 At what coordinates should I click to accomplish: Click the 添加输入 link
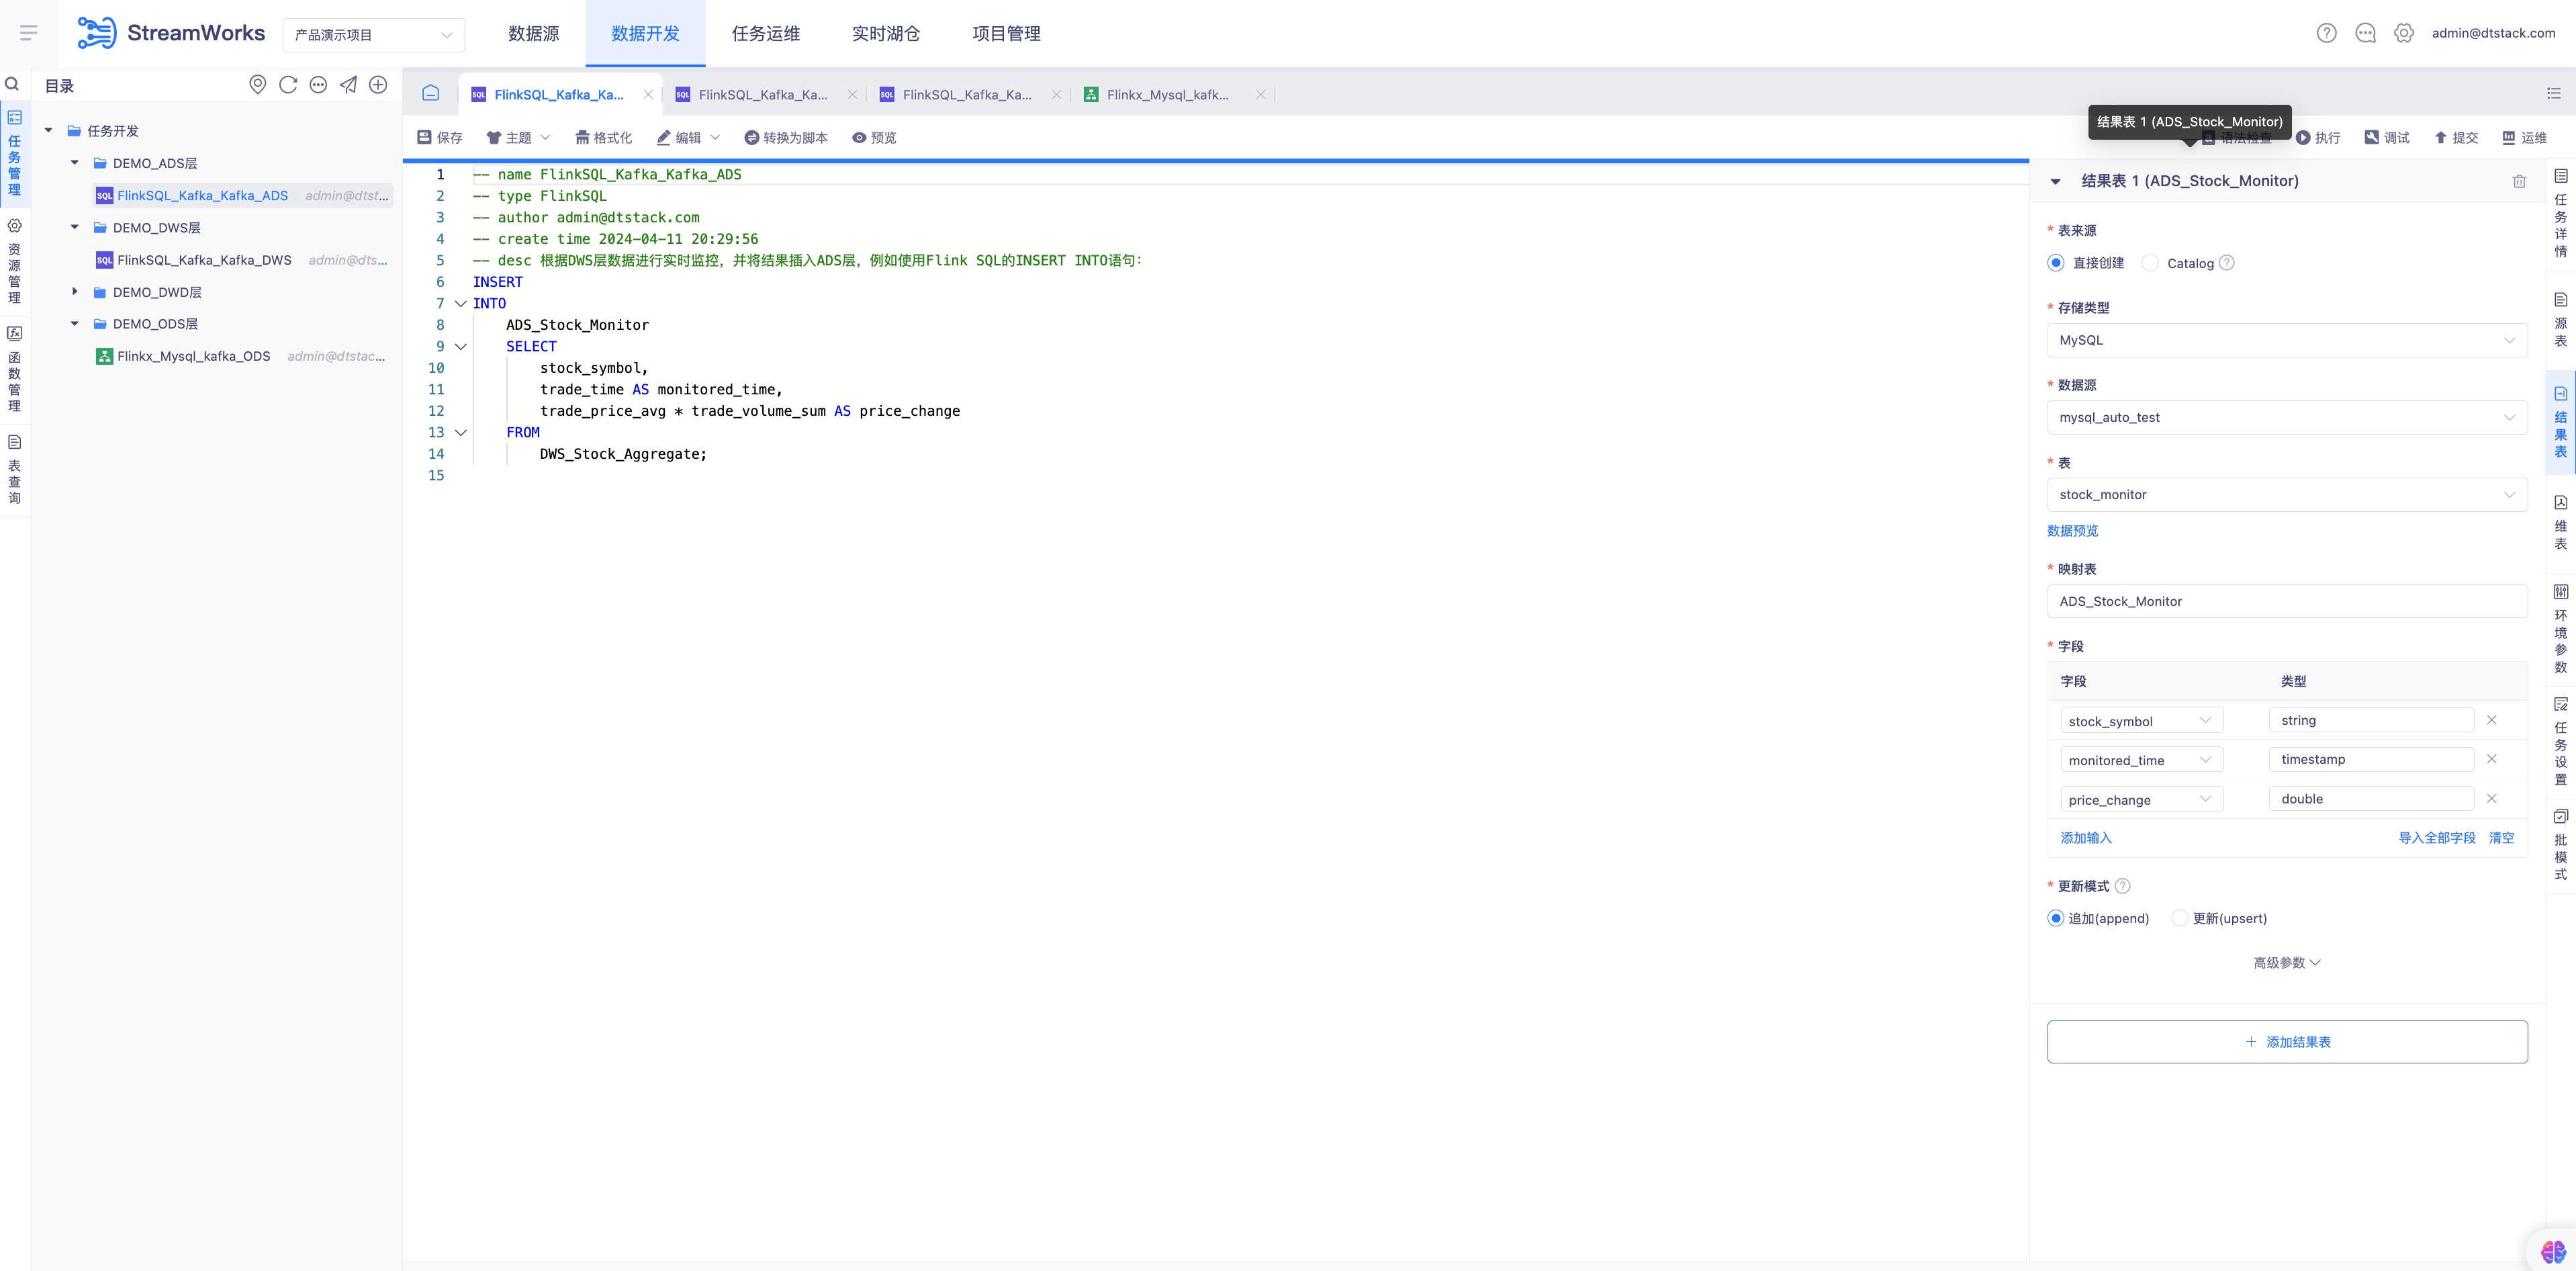pos(2086,838)
